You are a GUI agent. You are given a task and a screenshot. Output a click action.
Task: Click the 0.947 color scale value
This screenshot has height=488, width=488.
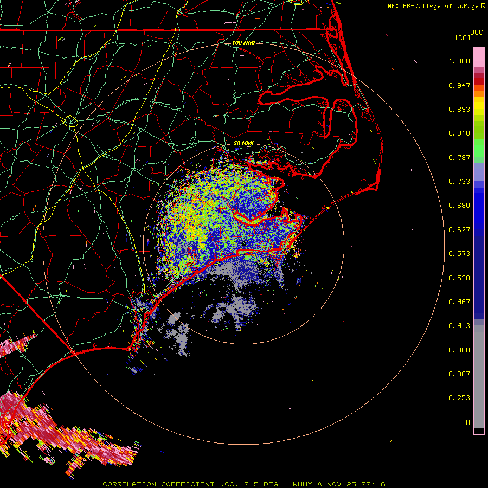click(x=459, y=85)
